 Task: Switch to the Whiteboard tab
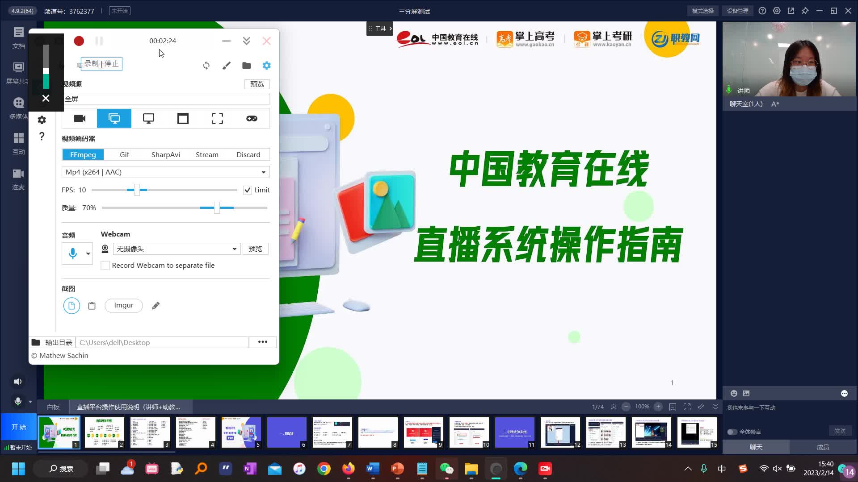pos(53,407)
